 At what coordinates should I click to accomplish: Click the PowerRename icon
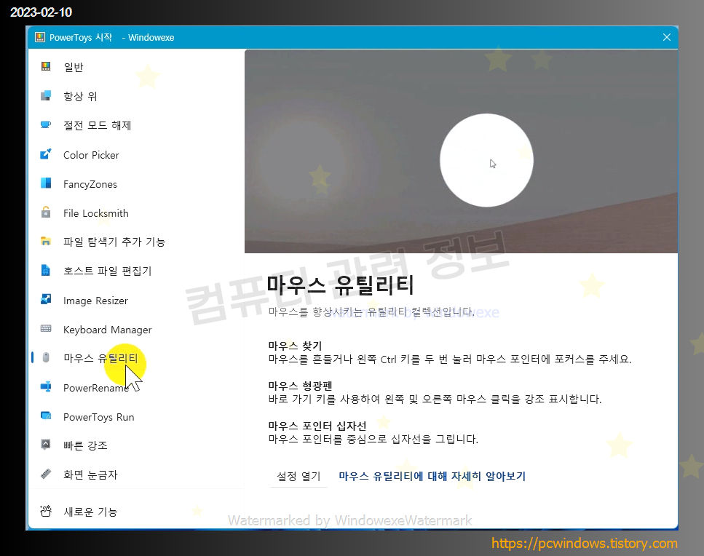tap(46, 387)
